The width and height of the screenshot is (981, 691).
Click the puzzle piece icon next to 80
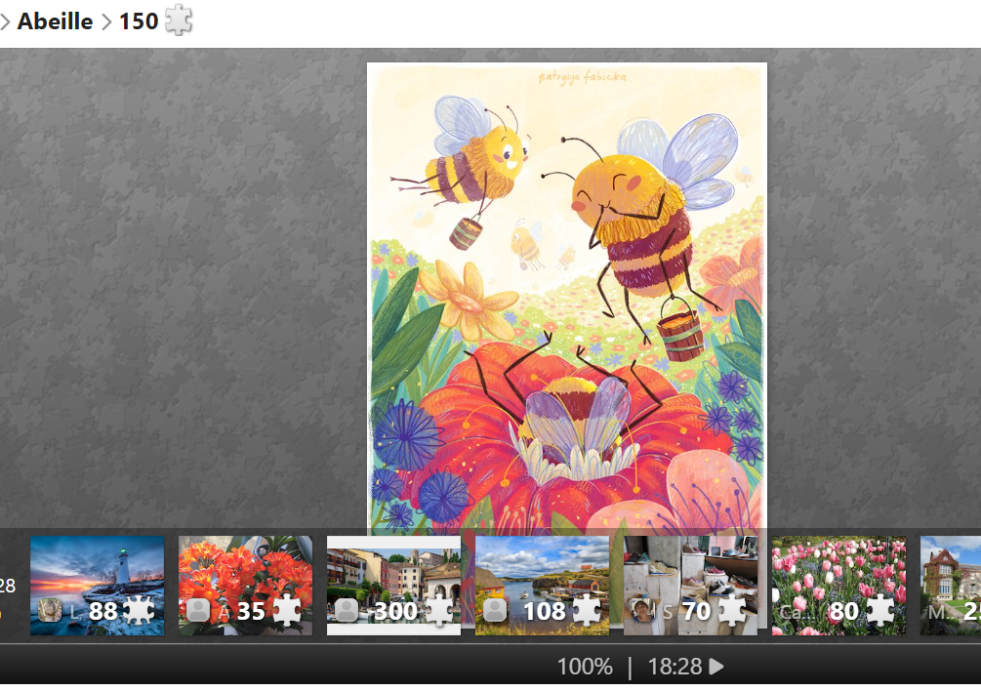click(x=879, y=611)
